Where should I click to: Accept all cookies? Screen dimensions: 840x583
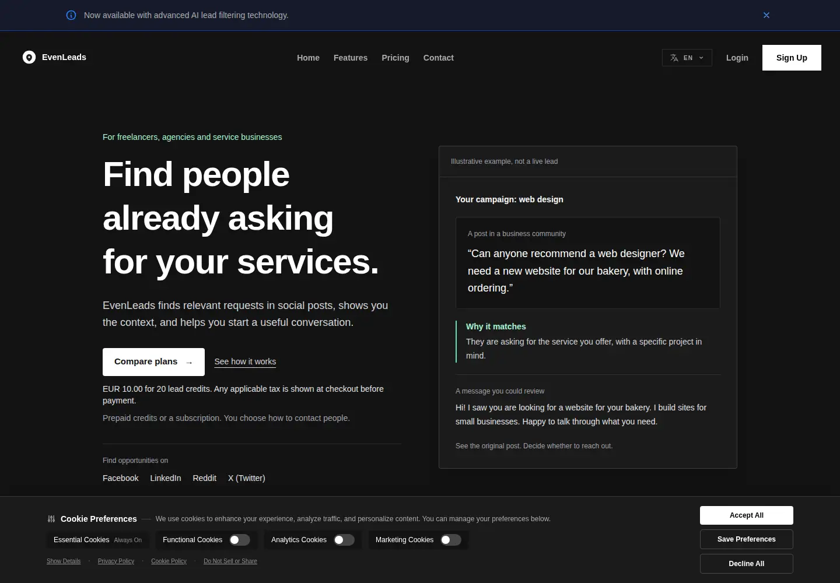tap(747, 515)
